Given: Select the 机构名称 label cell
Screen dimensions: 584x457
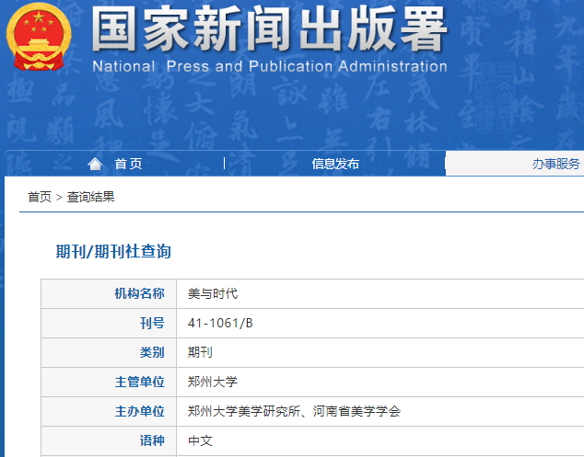Looking at the screenshot, I should click(109, 293).
